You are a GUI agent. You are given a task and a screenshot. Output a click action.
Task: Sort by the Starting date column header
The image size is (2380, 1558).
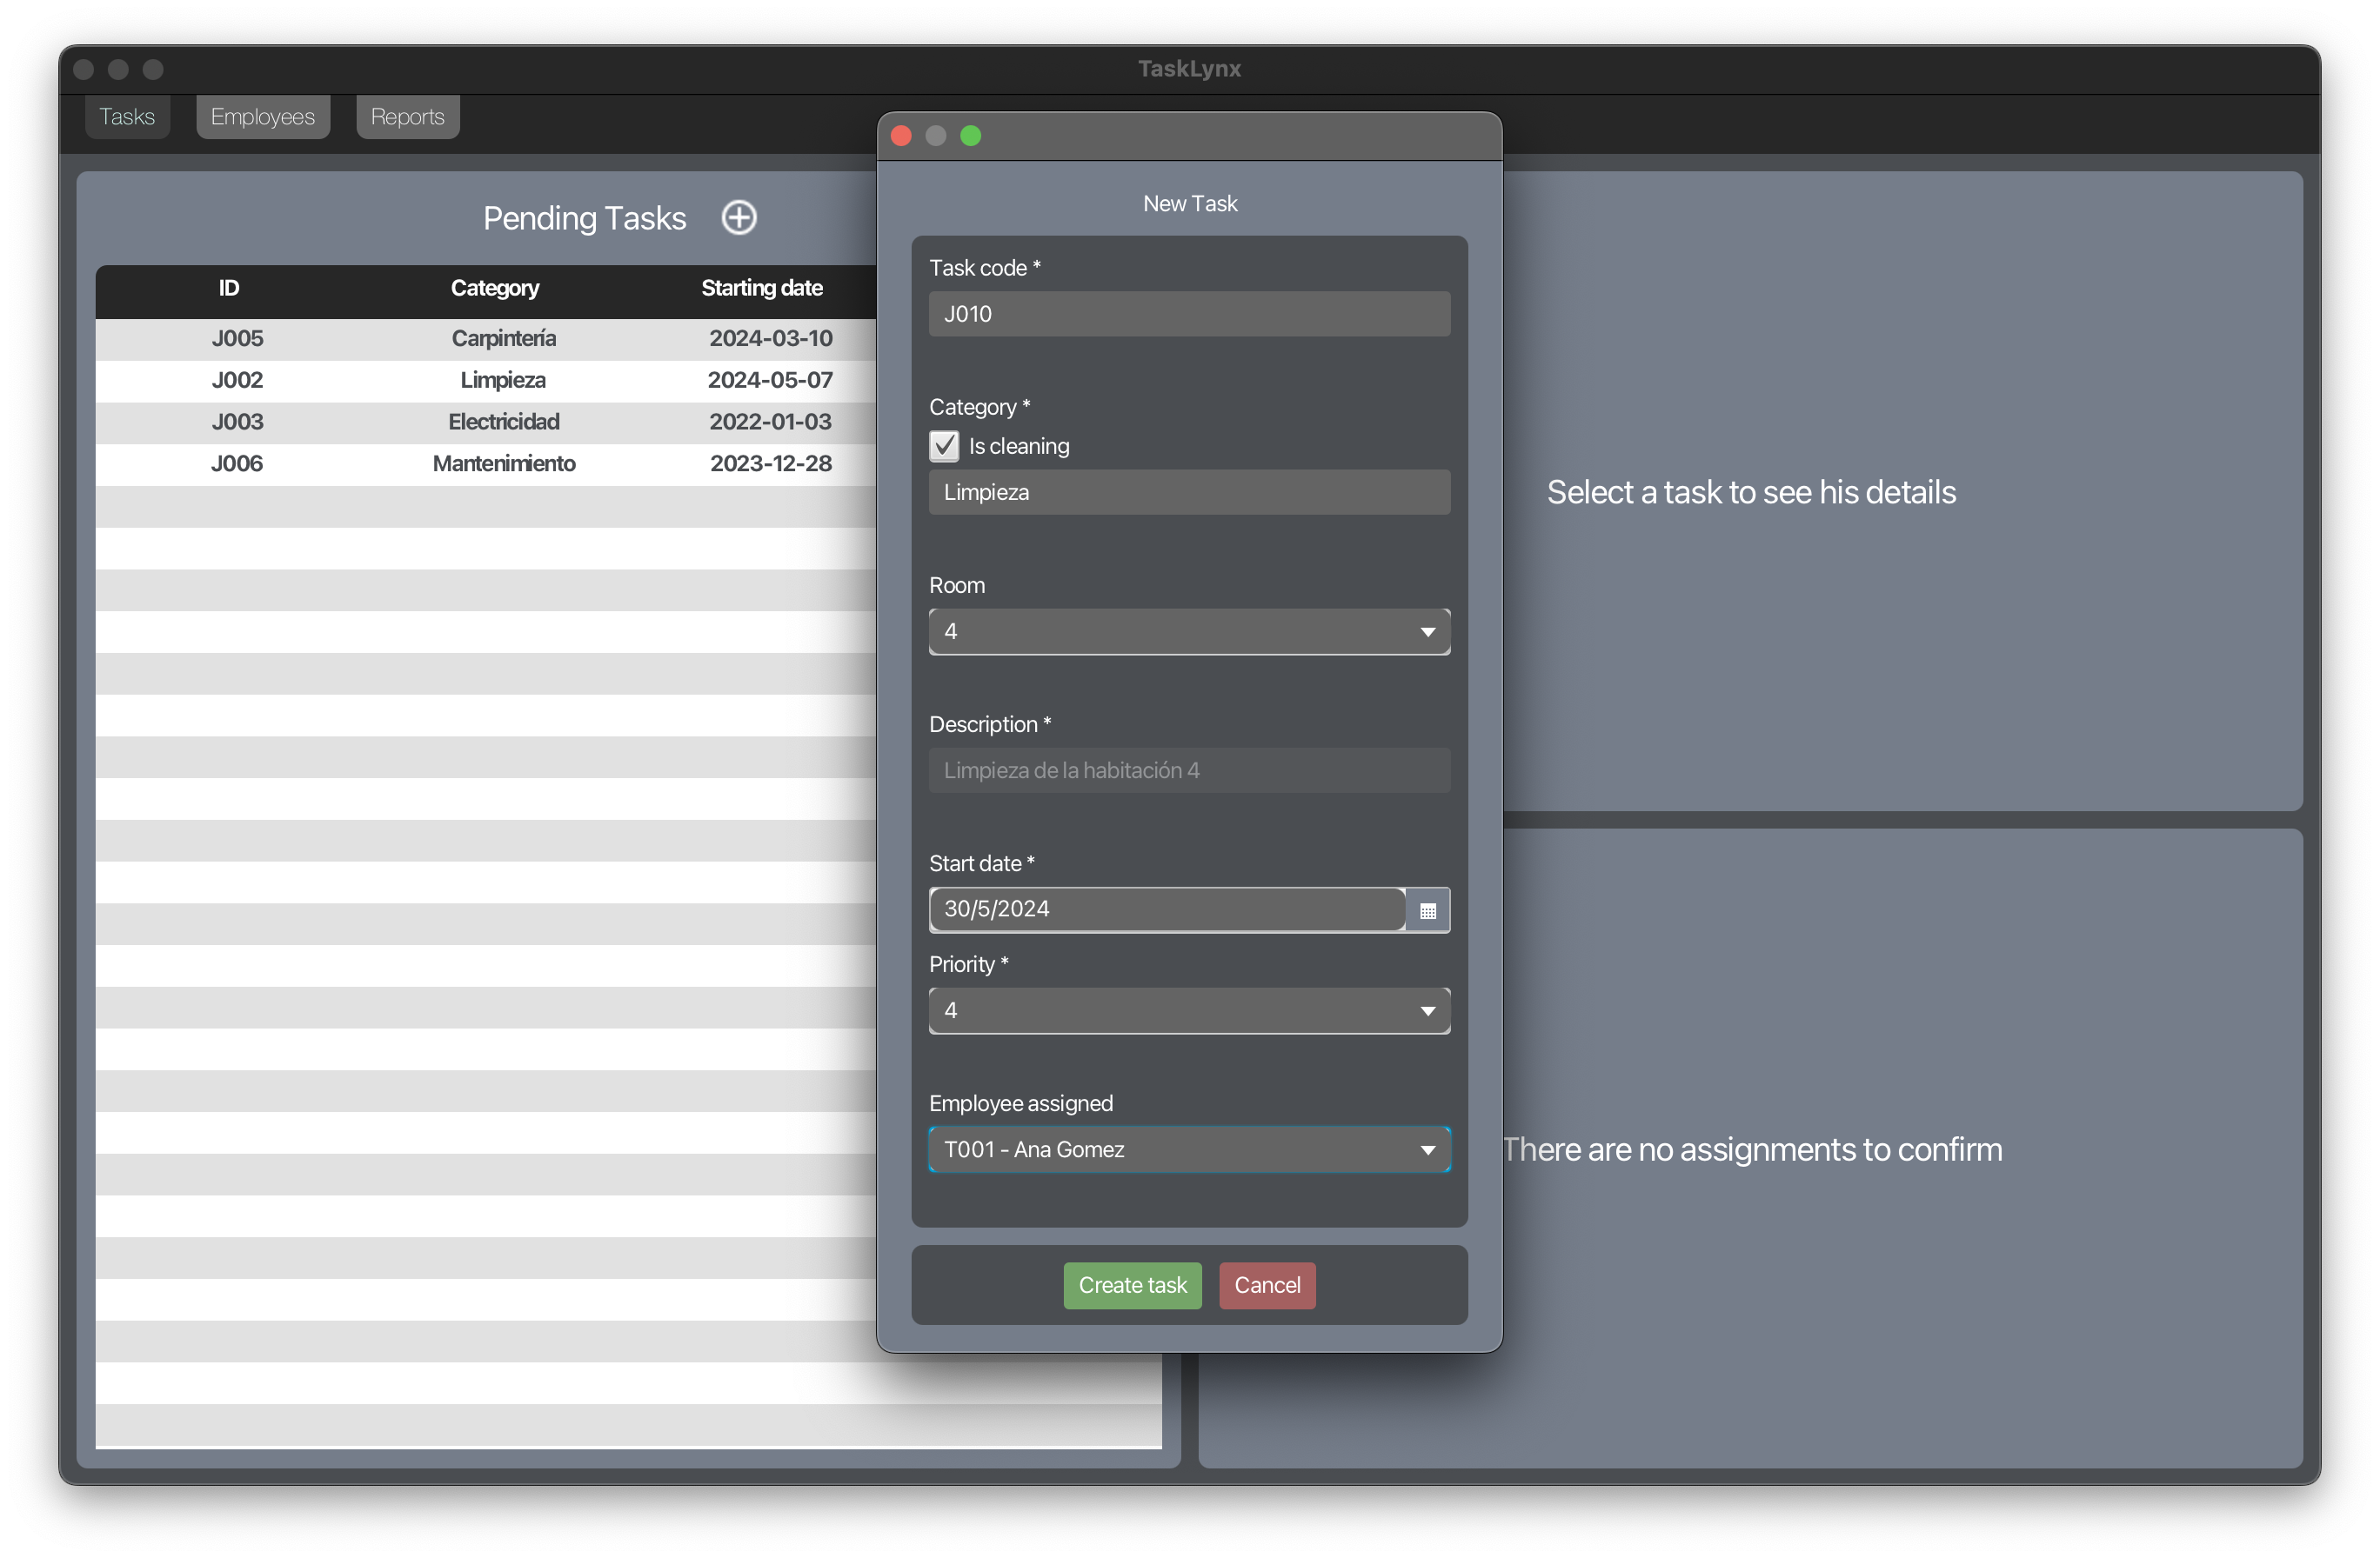762,289
